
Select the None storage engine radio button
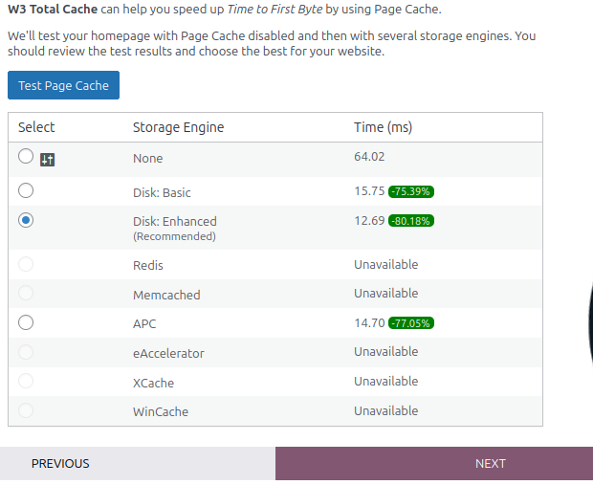pos(26,156)
